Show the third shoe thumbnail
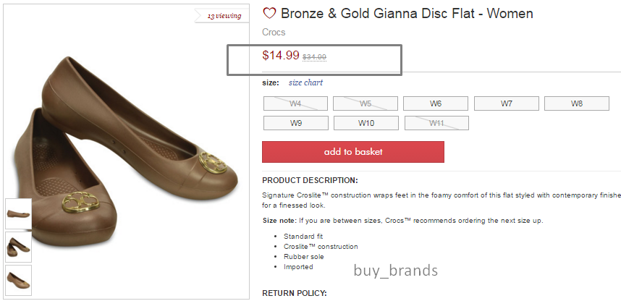The width and height of the screenshot is (621, 301). click(x=18, y=279)
